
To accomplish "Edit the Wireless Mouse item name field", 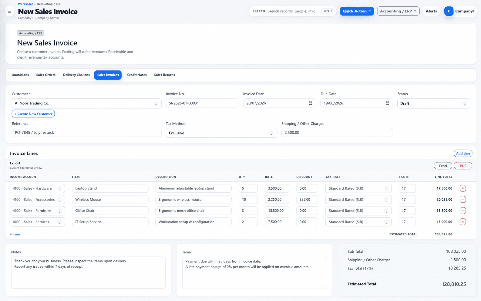I will (x=110, y=200).
